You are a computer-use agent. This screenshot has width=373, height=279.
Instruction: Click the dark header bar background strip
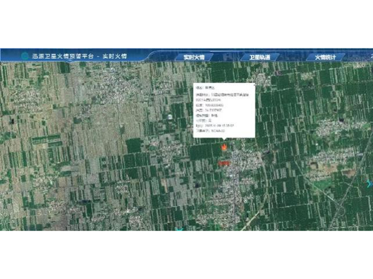click(140, 54)
